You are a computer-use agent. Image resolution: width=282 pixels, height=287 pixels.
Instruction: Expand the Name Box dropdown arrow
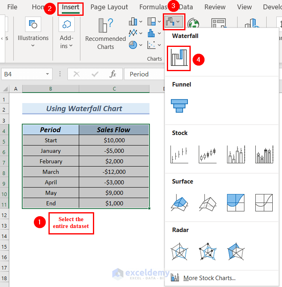[47, 74]
